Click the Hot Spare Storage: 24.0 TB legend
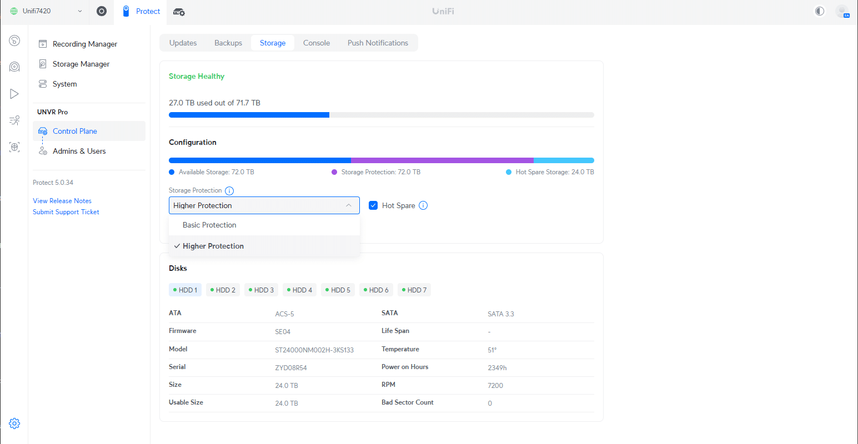 click(550, 172)
